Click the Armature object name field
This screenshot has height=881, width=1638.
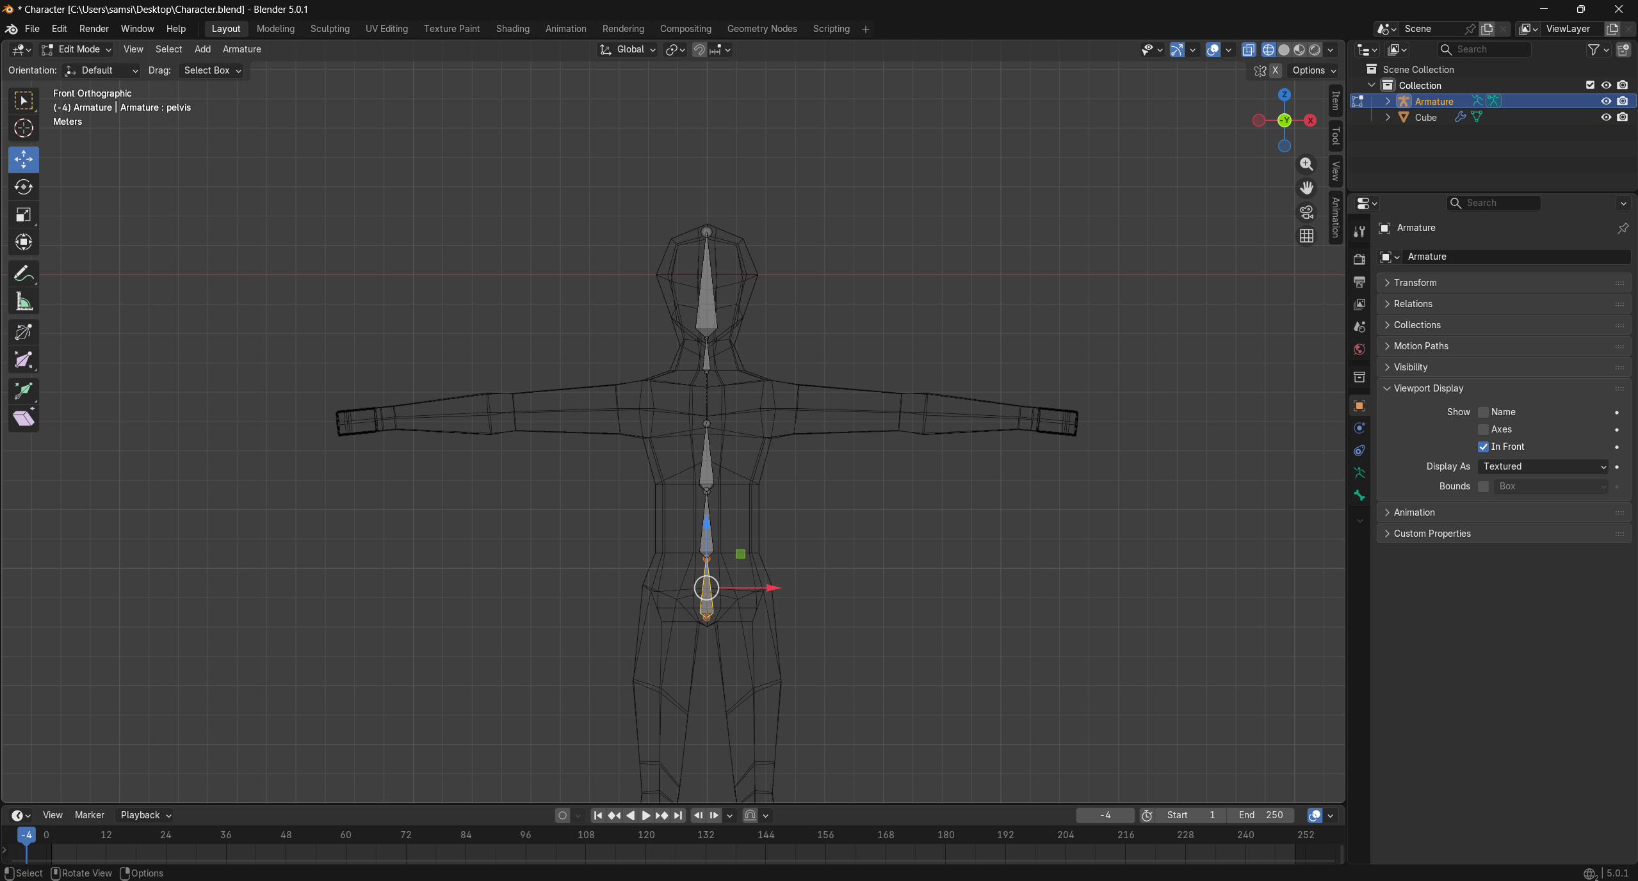1515,257
